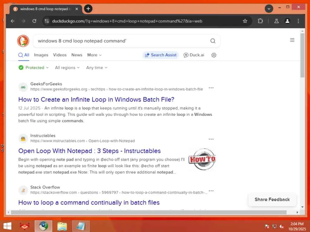Open the profile avatar icon

287,21
